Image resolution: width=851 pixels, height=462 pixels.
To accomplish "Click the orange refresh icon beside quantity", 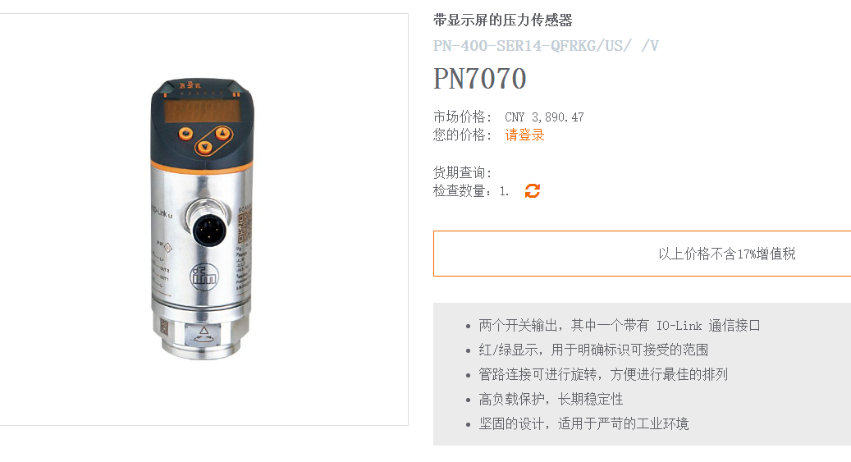I will [533, 190].
